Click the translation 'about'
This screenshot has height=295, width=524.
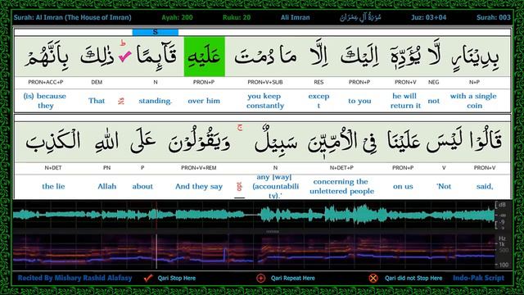pyautogui.click(x=142, y=186)
